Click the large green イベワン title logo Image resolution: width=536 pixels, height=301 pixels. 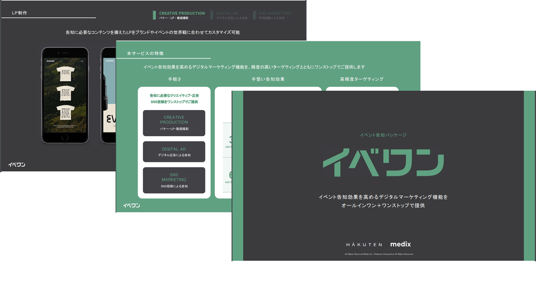point(383,163)
